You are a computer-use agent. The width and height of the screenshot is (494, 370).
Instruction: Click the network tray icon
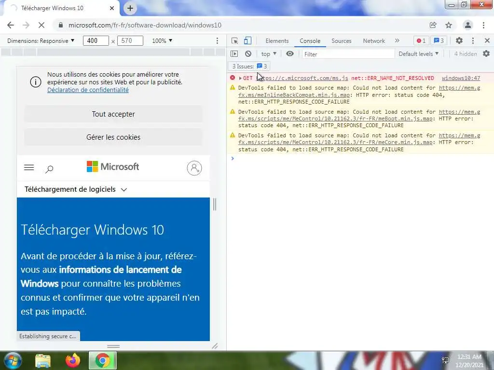point(445,360)
